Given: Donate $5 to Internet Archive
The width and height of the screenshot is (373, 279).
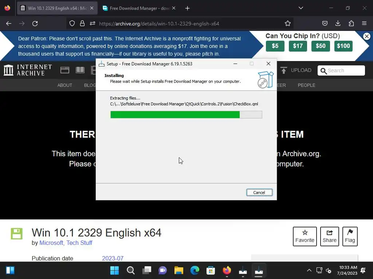Looking at the screenshot, I should point(275,46).
